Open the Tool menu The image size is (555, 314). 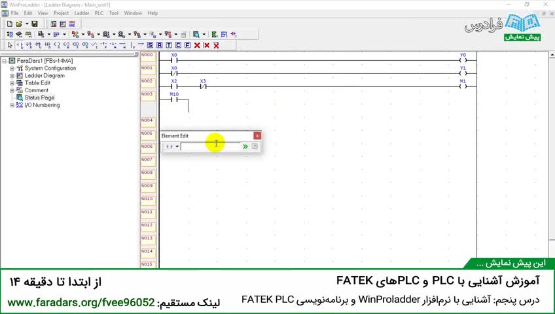click(x=114, y=13)
